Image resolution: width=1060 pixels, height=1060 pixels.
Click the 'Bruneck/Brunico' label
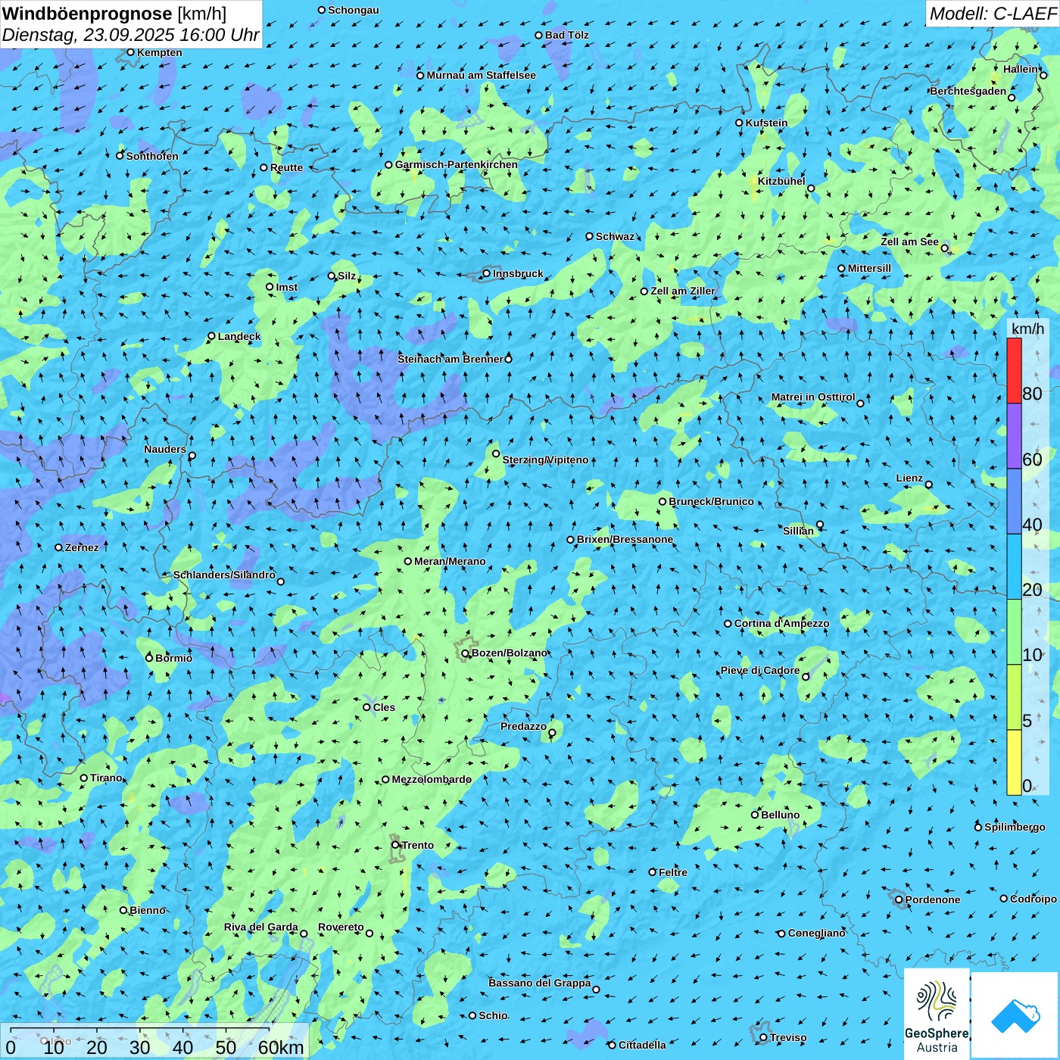click(711, 501)
